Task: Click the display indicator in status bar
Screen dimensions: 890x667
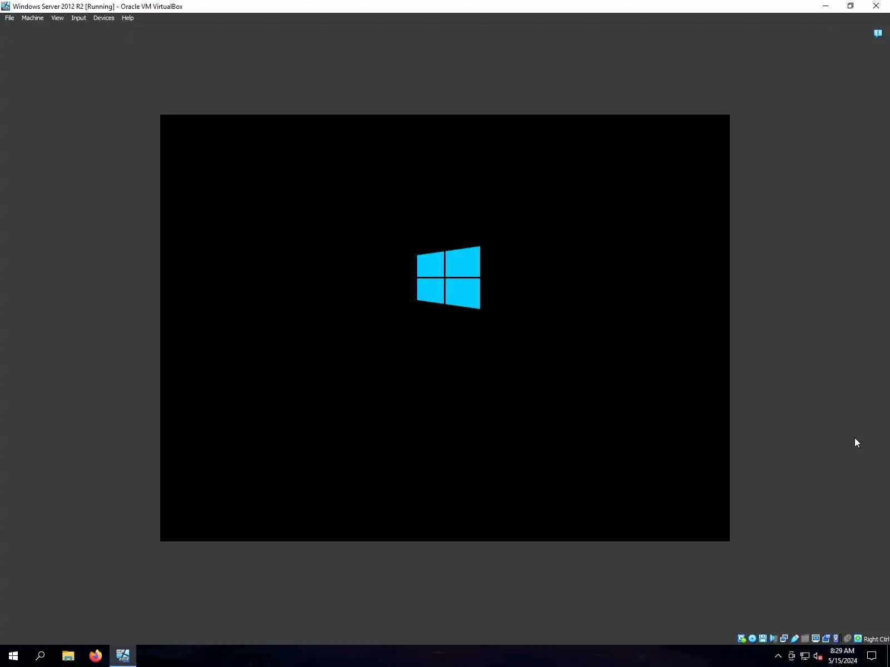Action: point(815,639)
